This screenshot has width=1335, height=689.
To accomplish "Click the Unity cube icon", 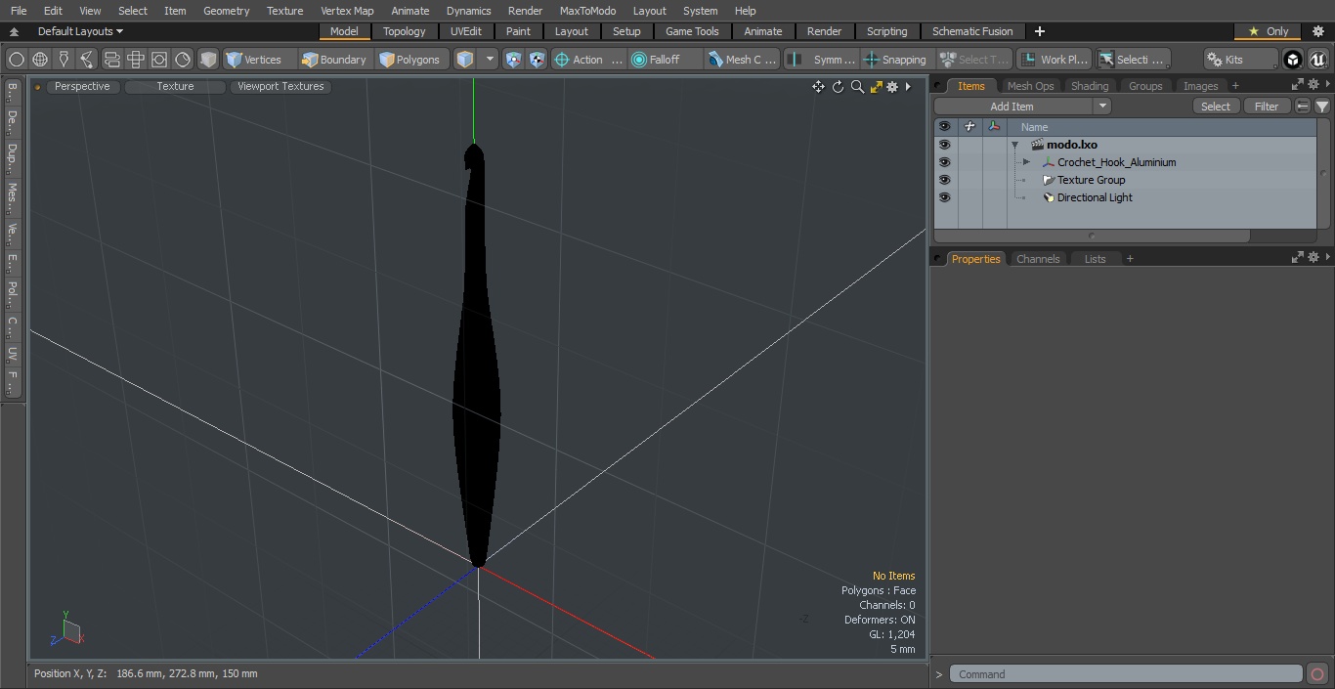I will tap(1293, 60).
